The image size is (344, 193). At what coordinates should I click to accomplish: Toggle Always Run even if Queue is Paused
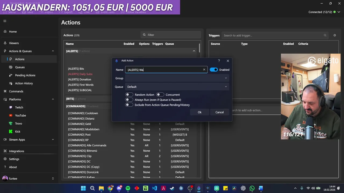click(129, 100)
